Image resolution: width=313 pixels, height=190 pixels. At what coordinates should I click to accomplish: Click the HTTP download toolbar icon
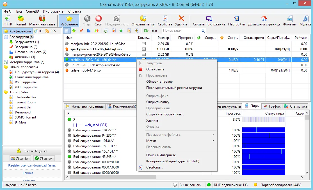8,21
